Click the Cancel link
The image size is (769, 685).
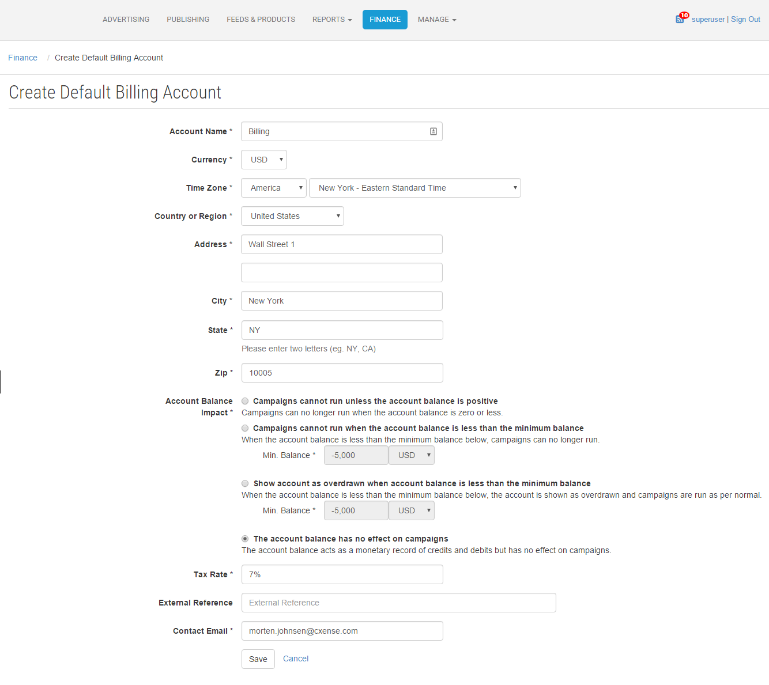pos(296,658)
